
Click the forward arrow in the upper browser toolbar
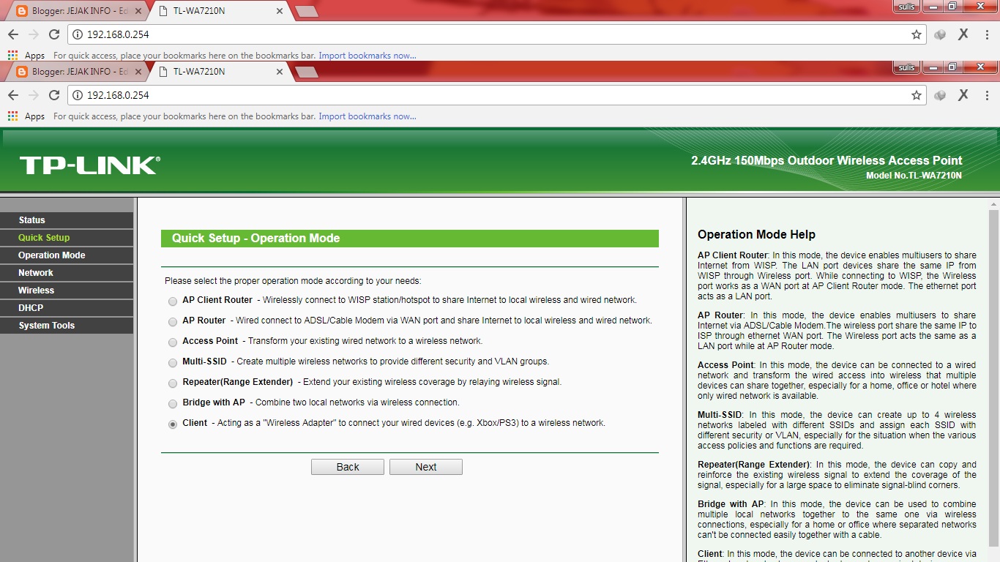coord(34,34)
